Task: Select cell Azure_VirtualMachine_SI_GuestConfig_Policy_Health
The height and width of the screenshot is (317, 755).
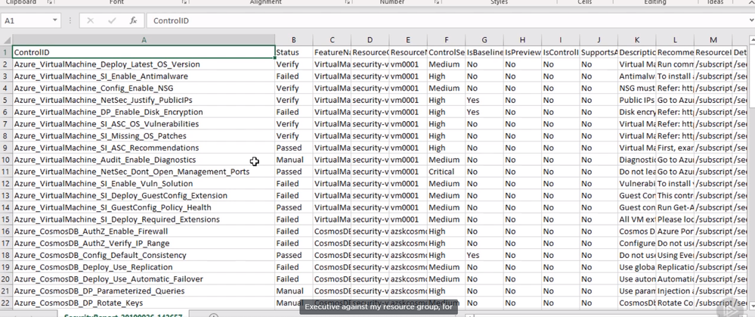Action: click(x=144, y=207)
